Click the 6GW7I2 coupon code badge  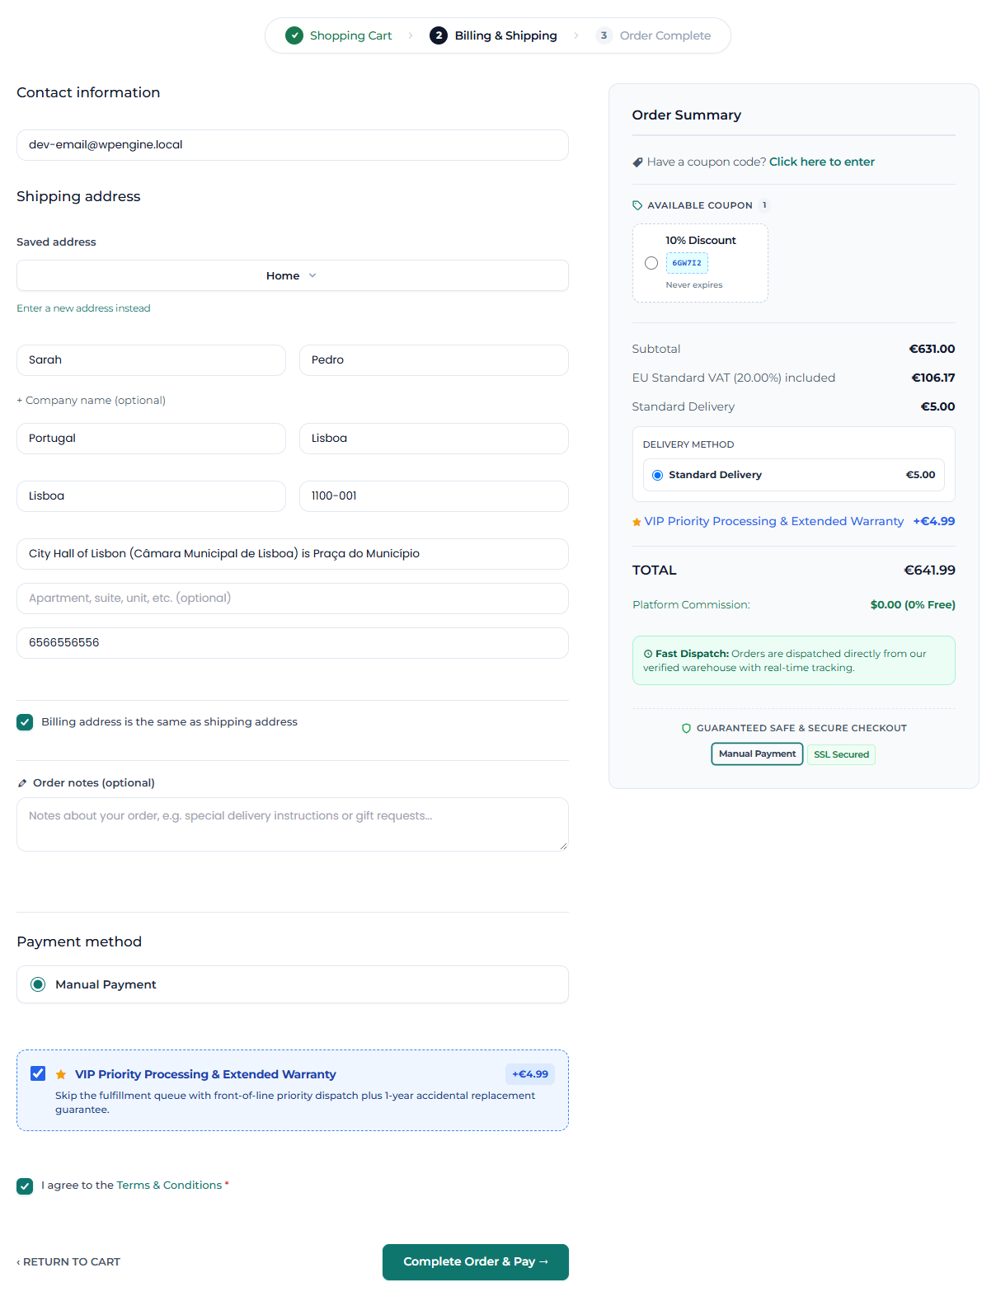point(687,263)
